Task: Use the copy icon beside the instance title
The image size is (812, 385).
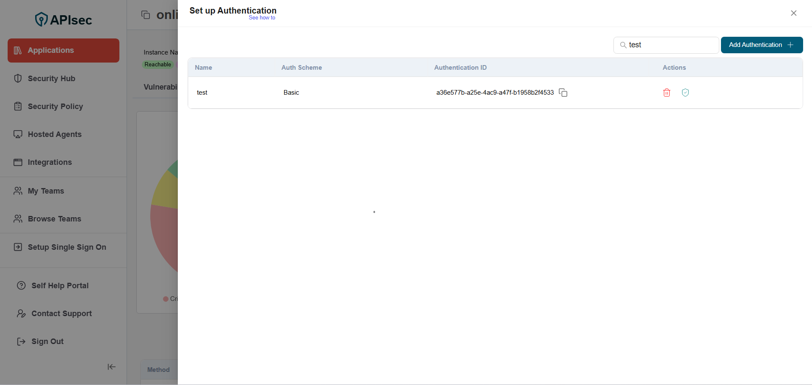Action: pos(146,14)
